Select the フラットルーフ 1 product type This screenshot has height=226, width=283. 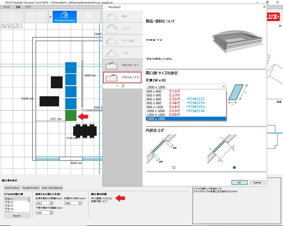[x=123, y=65]
